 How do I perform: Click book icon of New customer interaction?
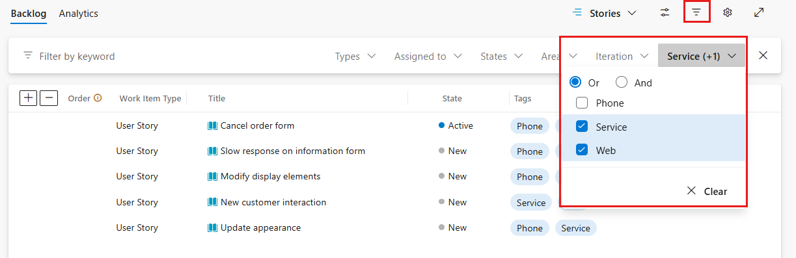tap(212, 202)
